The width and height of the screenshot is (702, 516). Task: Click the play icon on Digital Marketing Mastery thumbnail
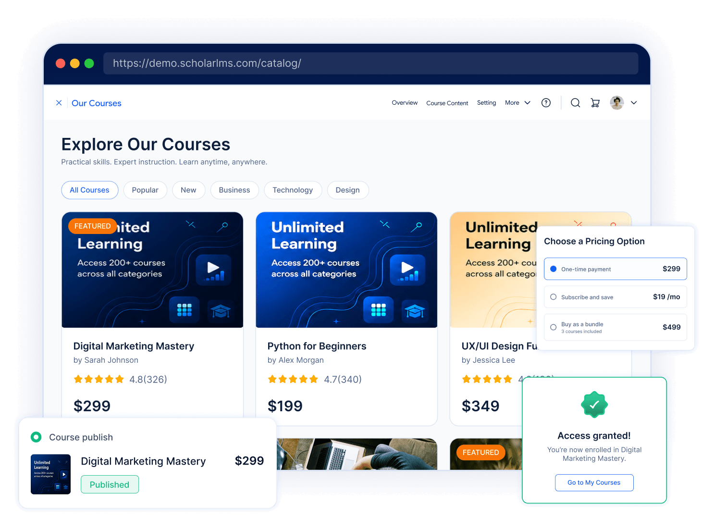tap(213, 270)
